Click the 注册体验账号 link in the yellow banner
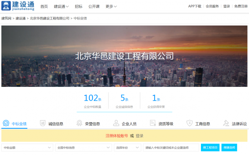 117,136
